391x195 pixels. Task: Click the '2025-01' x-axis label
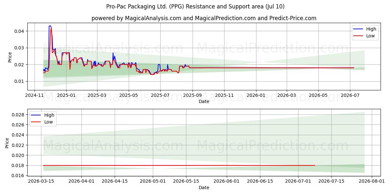[66, 96]
